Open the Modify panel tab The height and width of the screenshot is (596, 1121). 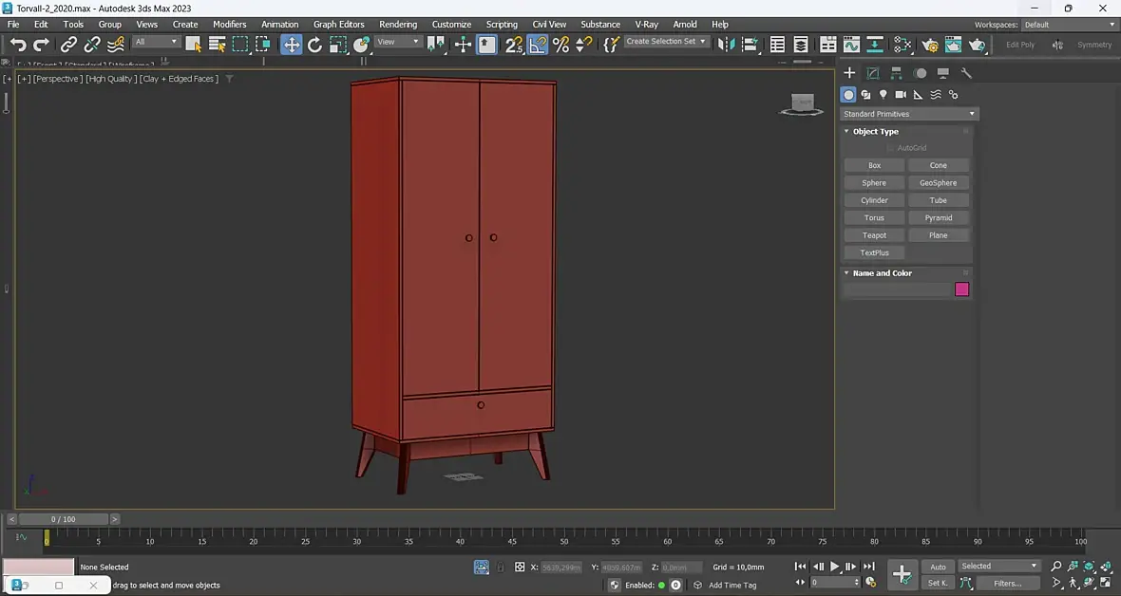coord(873,73)
